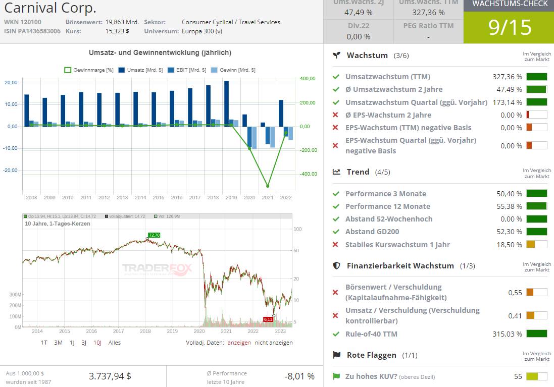Click the '50,40 %' Performance 3 Monate value

point(509,194)
